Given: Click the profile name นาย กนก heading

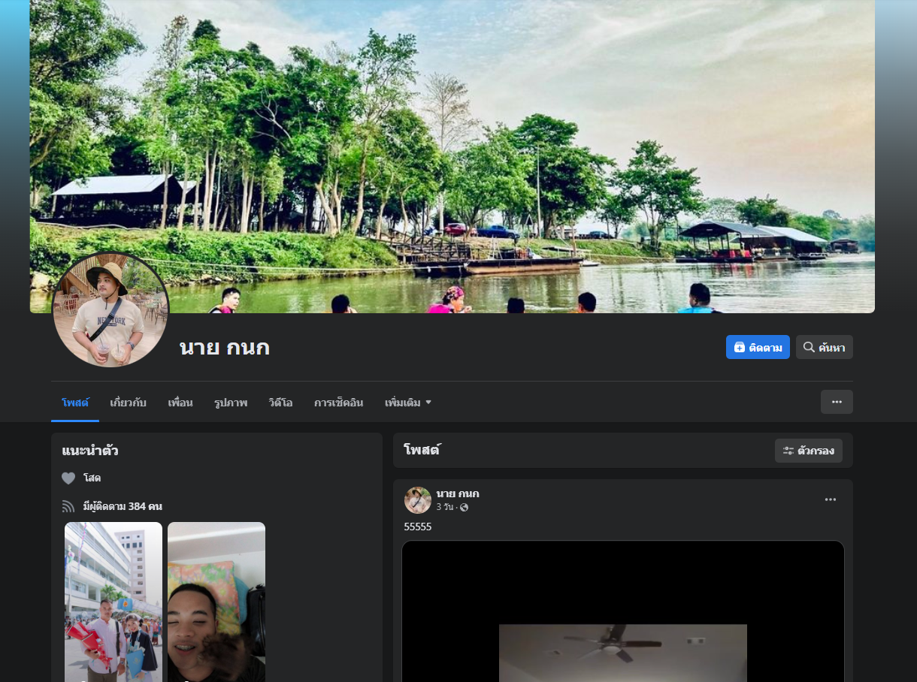Looking at the screenshot, I should click(x=225, y=347).
